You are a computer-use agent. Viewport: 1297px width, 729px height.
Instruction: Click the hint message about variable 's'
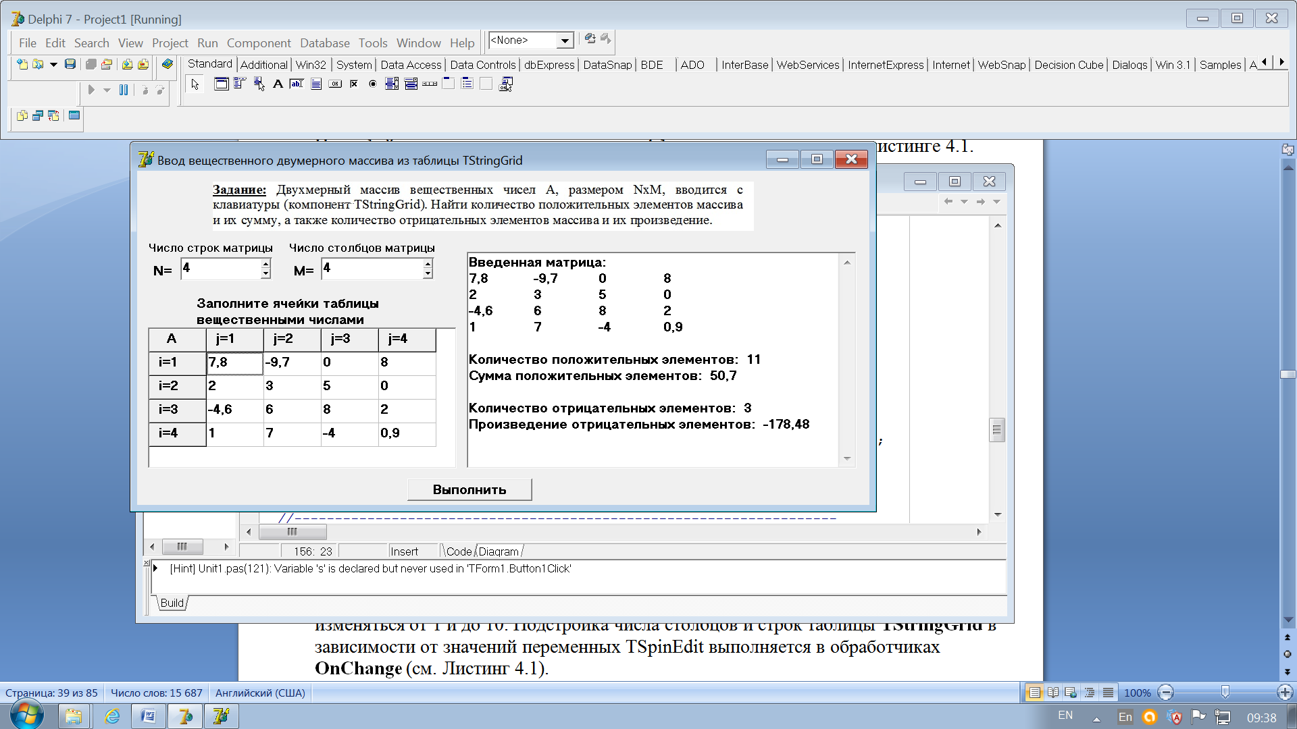370,568
